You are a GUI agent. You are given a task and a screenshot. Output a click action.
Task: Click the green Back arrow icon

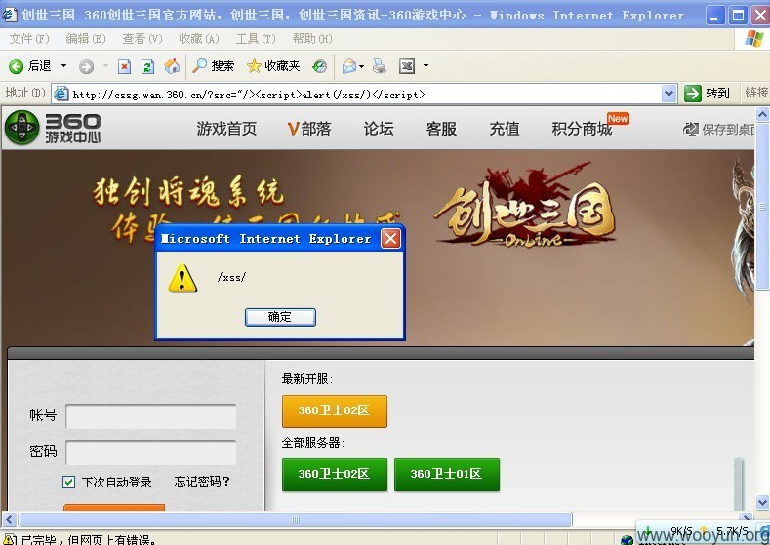click(x=17, y=66)
